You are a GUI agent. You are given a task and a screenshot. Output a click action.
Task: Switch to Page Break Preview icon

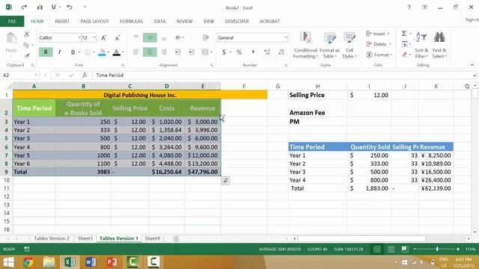pos(405,249)
